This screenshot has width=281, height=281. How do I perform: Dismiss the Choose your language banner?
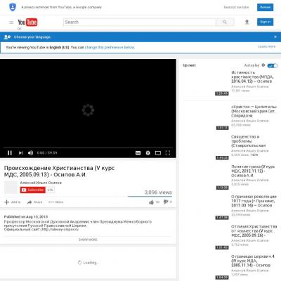[x=275, y=37]
